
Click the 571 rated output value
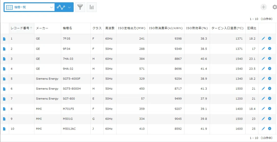pyautogui.click(x=142, y=69)
